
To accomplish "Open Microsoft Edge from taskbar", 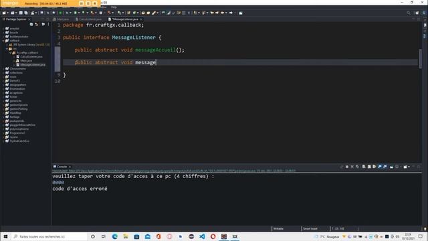I will [x=114, y=236].
